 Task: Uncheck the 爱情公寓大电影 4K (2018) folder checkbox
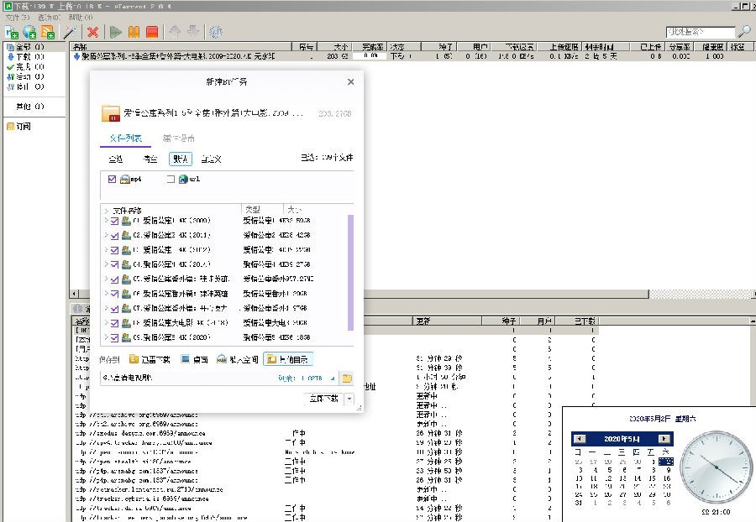click(x=114, y=323)
